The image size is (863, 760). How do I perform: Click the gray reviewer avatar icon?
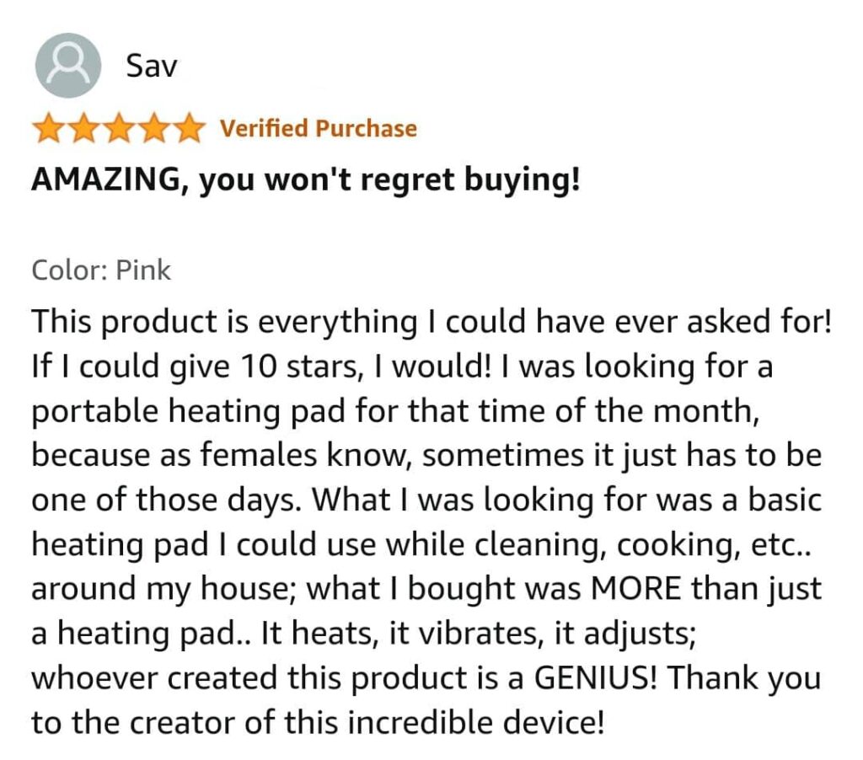tap(67, 66)
